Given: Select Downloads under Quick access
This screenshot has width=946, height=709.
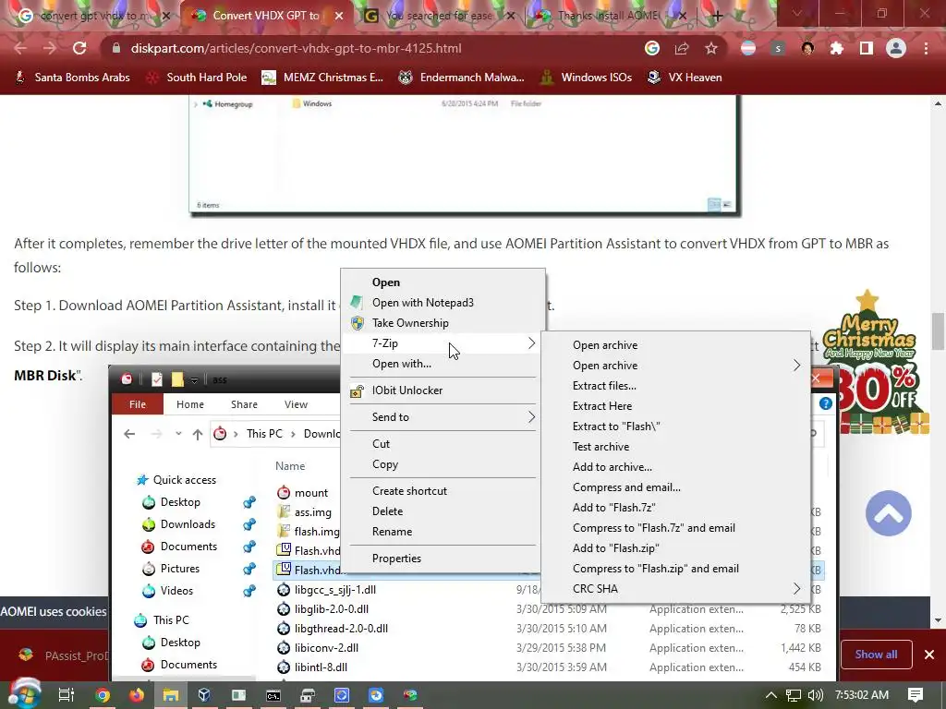Looking at the screenshot, I should pyautogui.click(x=188, y=524).
